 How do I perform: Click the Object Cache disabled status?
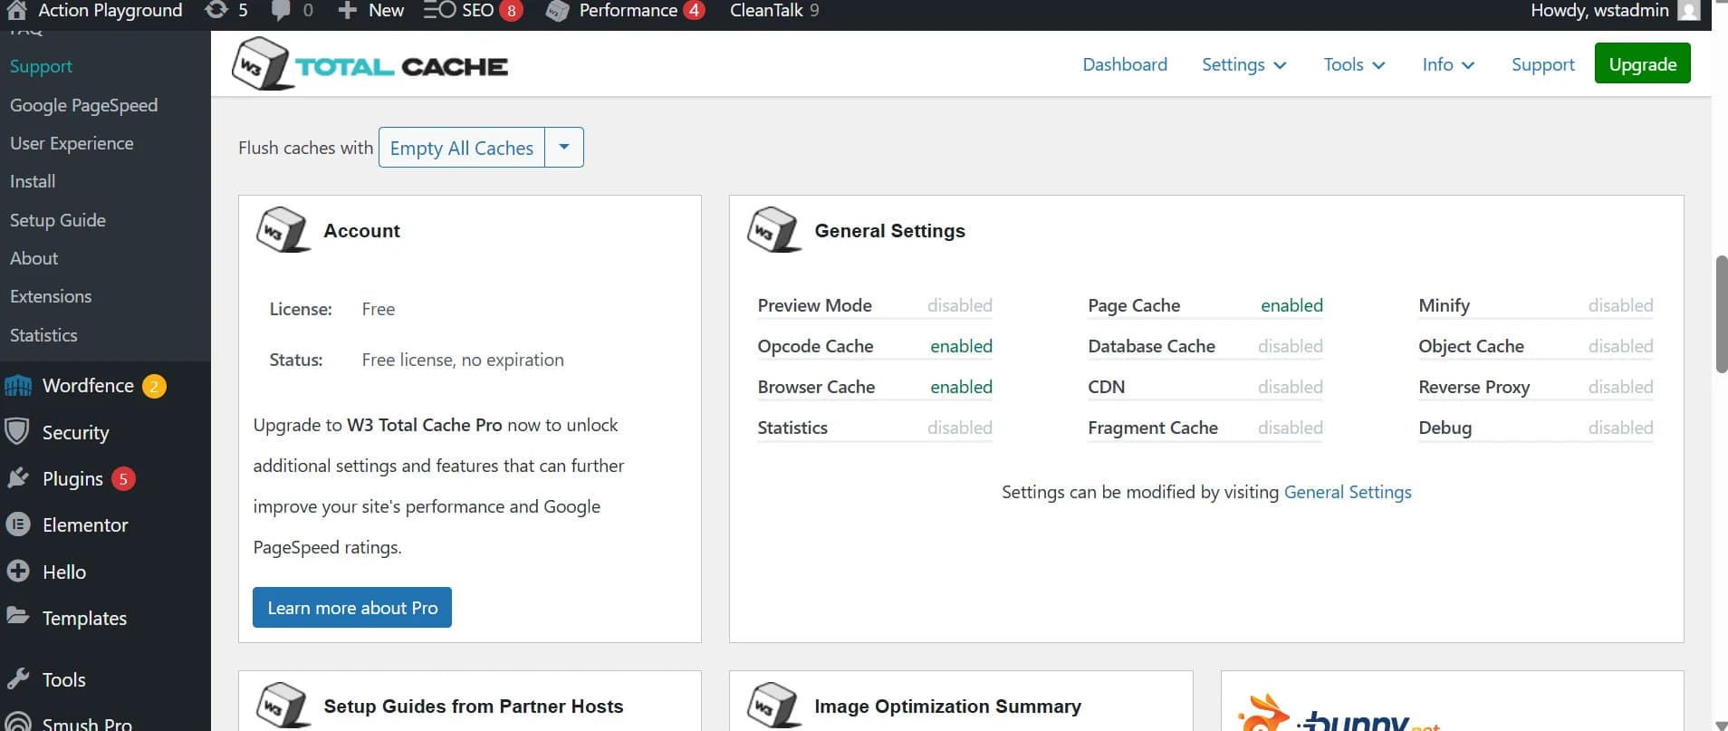[1620, 346]
